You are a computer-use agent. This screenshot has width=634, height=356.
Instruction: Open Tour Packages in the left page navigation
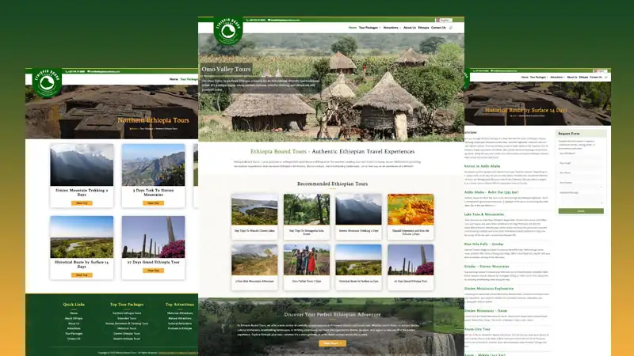[189, 79]
